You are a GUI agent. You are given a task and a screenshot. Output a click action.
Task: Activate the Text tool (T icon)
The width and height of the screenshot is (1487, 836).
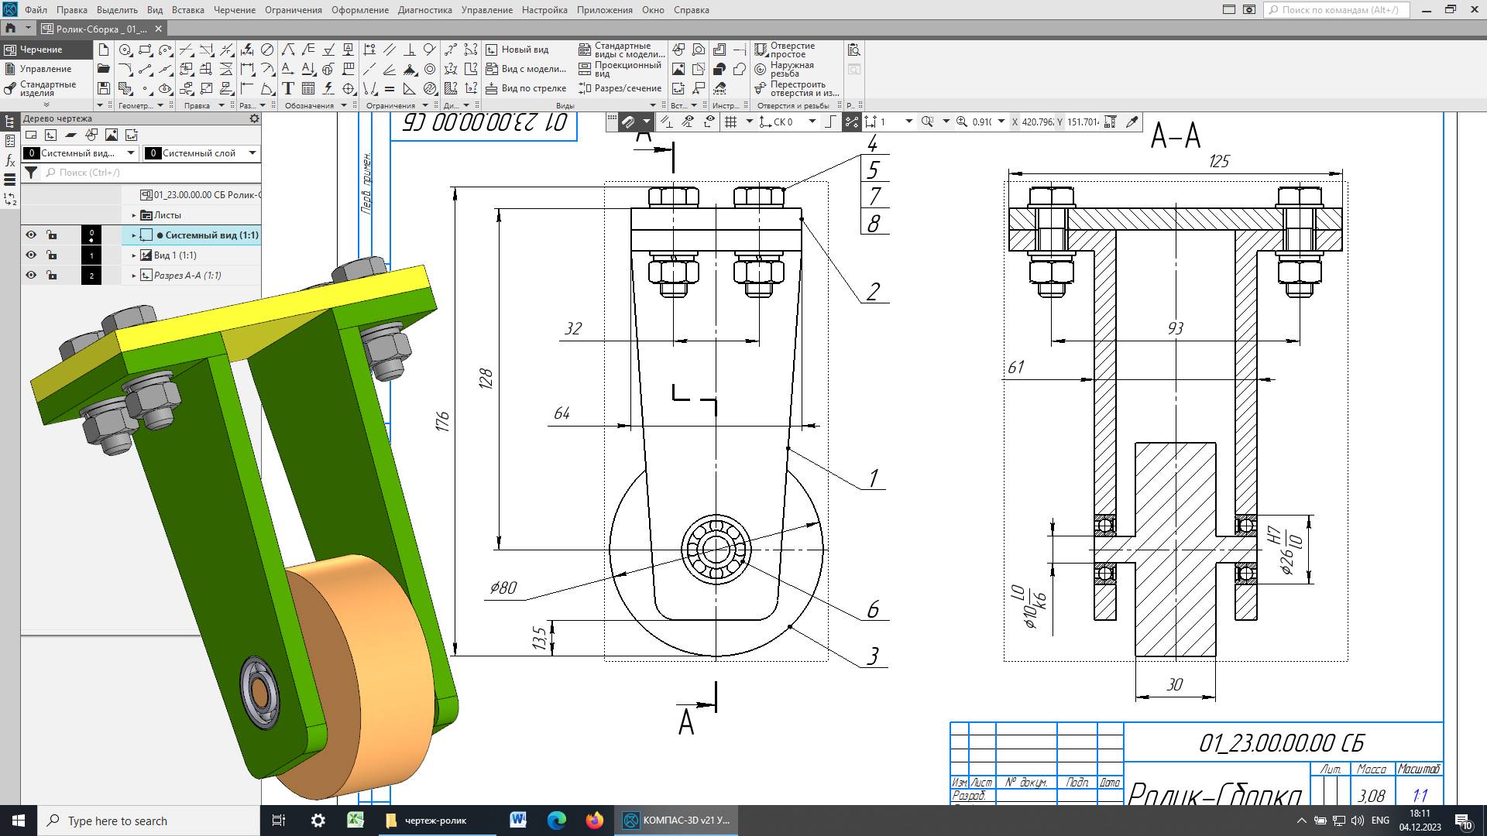point(288,88)
